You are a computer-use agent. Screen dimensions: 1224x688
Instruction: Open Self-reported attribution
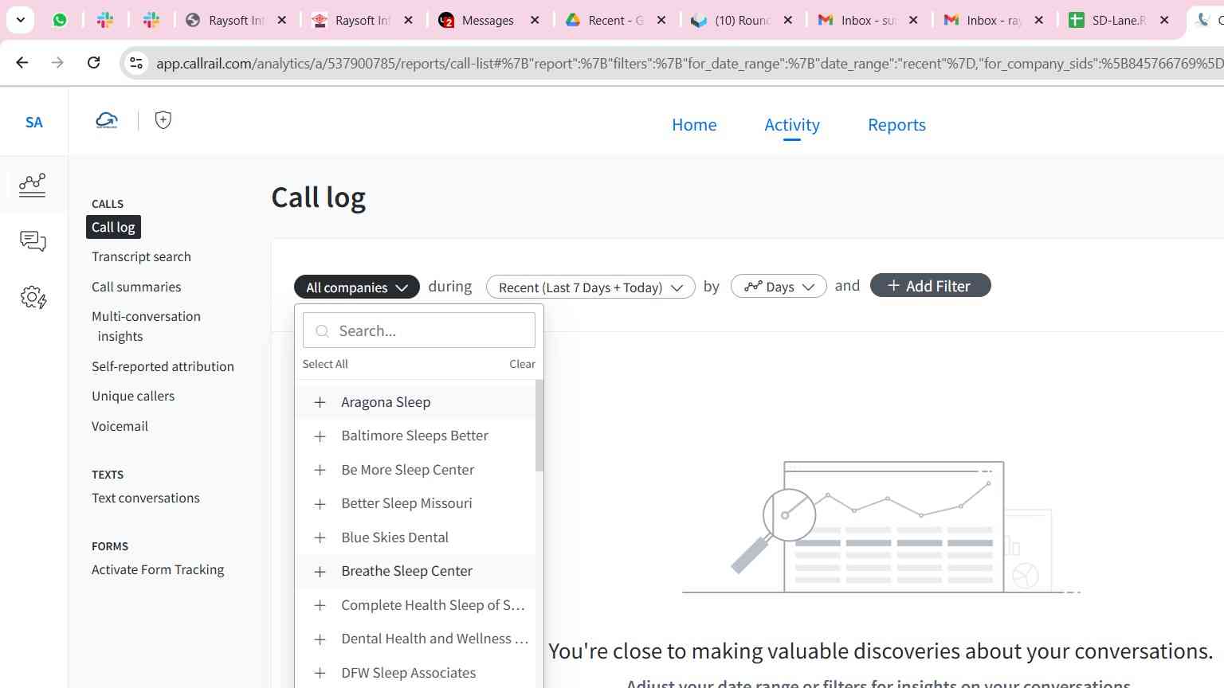[163, 366]
